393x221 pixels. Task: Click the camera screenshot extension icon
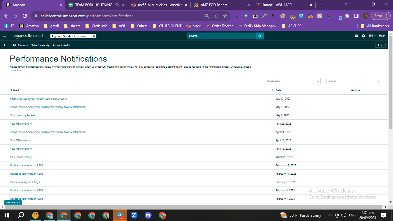(255, 16)
